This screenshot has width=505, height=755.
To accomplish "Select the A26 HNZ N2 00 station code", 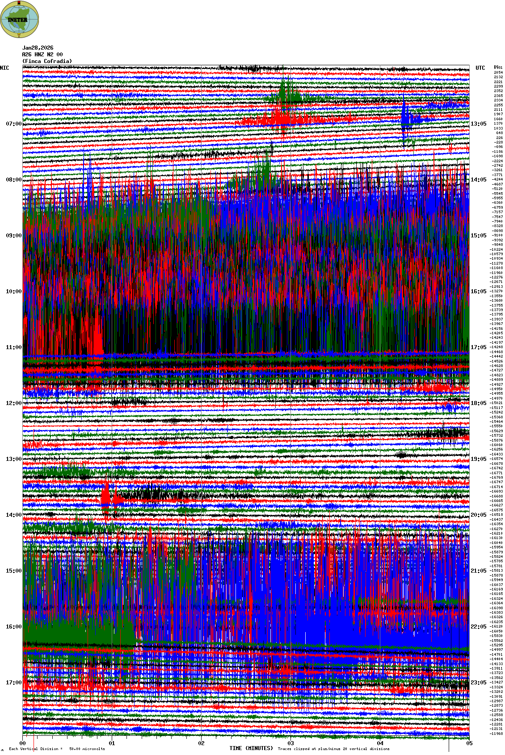I will [42, 55].
